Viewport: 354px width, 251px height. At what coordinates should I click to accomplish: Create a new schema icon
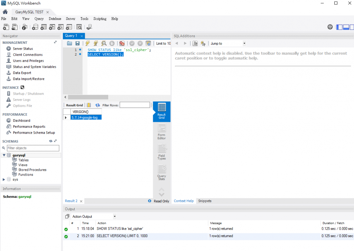coord(35,27)
